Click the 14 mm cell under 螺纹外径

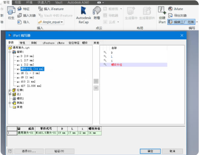(95, 133)
